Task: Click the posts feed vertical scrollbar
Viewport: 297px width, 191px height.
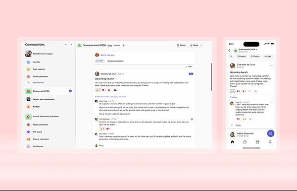Action: click(211, 77)
